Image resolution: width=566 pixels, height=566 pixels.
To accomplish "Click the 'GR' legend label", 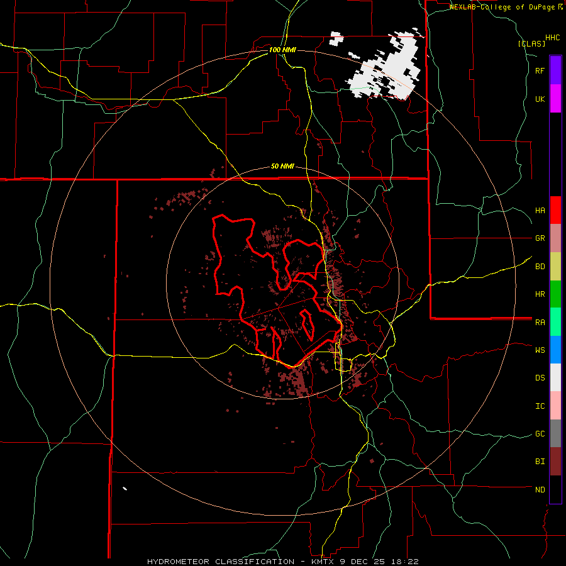I will coord(540,238).
